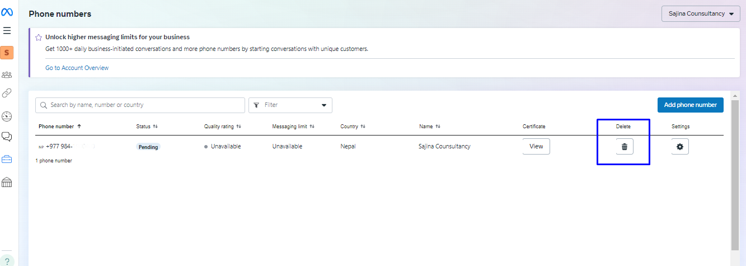Open the gauge dashboard sidebar icon

pyautogui.click(x=7, y=116)
